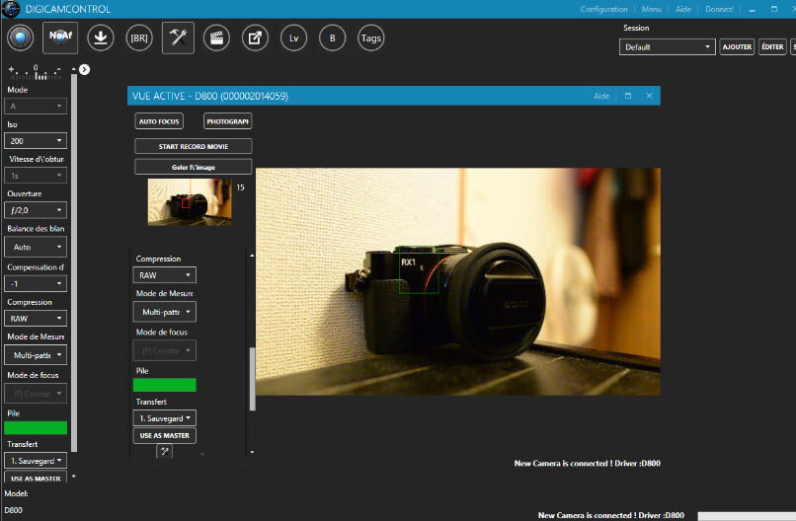Maximize the Vue Active window

pyautogui.click(x=628, y=96)
